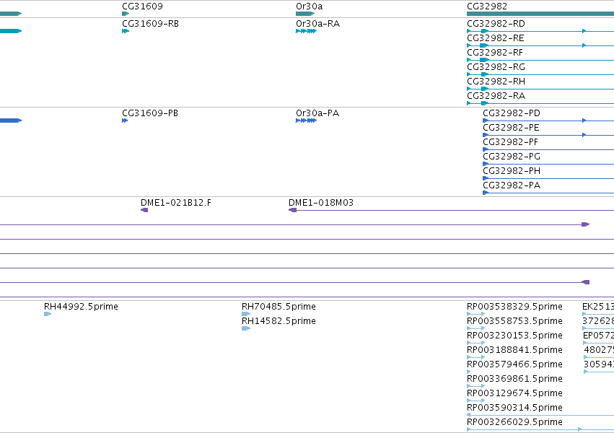
Task: Click the Or30a-RA transcript label
Action: pos(317,24)
